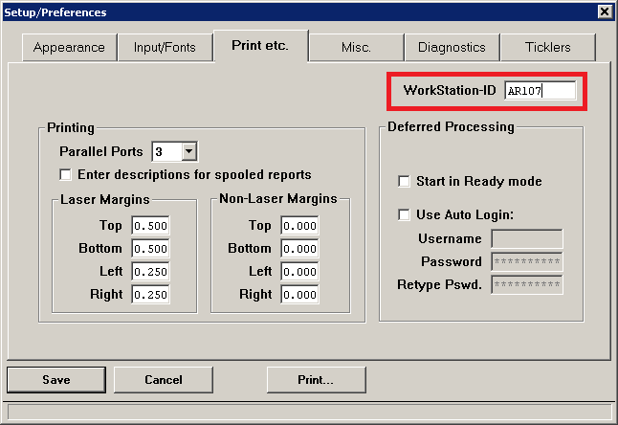Close the Setup/Preferences window
Image resolution: width=618 pixels, height=425 pixels.
tap(605, 11)
